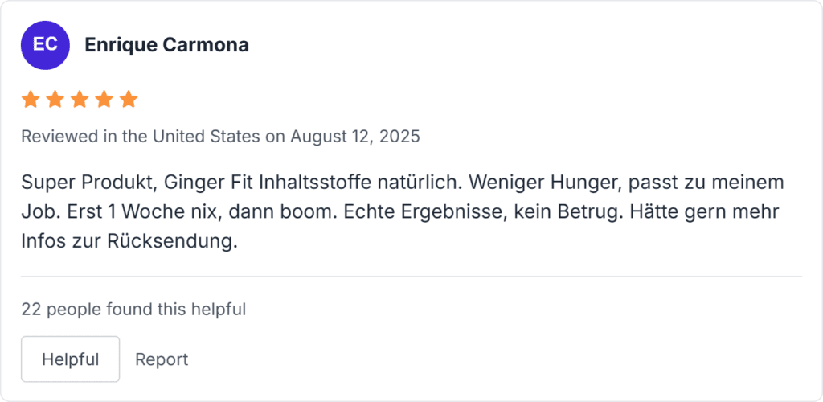Select the second rating star
823x402 pixels.
coord(55,100)
